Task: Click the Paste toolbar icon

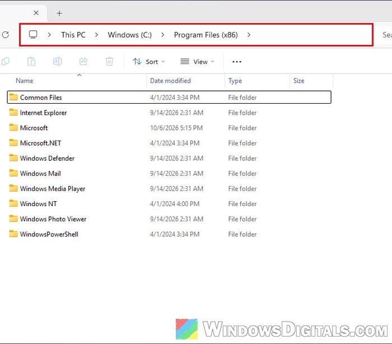Action: pyautogui.click(x=31, y=61)
